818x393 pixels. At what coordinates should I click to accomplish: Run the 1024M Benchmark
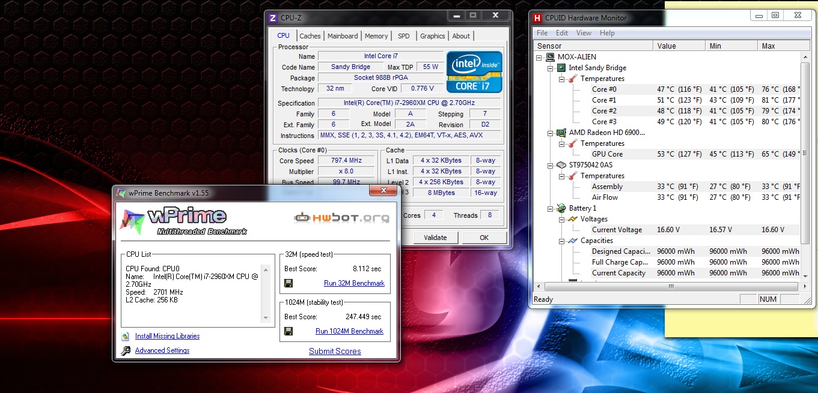point(349,331)
